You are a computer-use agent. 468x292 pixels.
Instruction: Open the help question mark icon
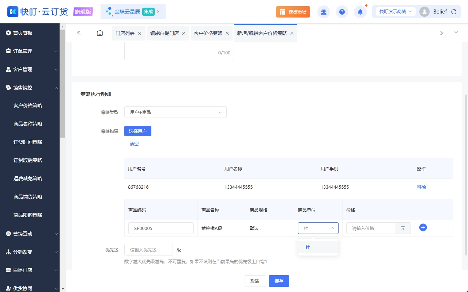coord(342,12)
